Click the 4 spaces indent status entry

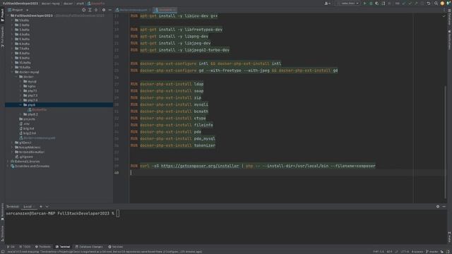417,252
